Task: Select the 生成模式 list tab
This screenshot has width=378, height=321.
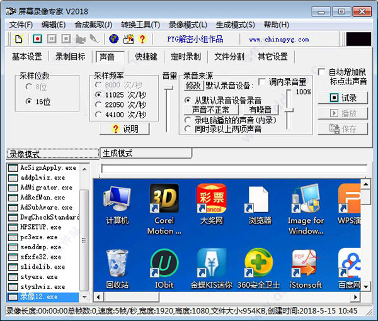Action: 146,153
